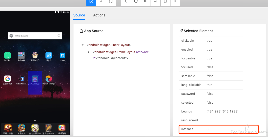Tap the Appium Settings app icon

(49, 79)
